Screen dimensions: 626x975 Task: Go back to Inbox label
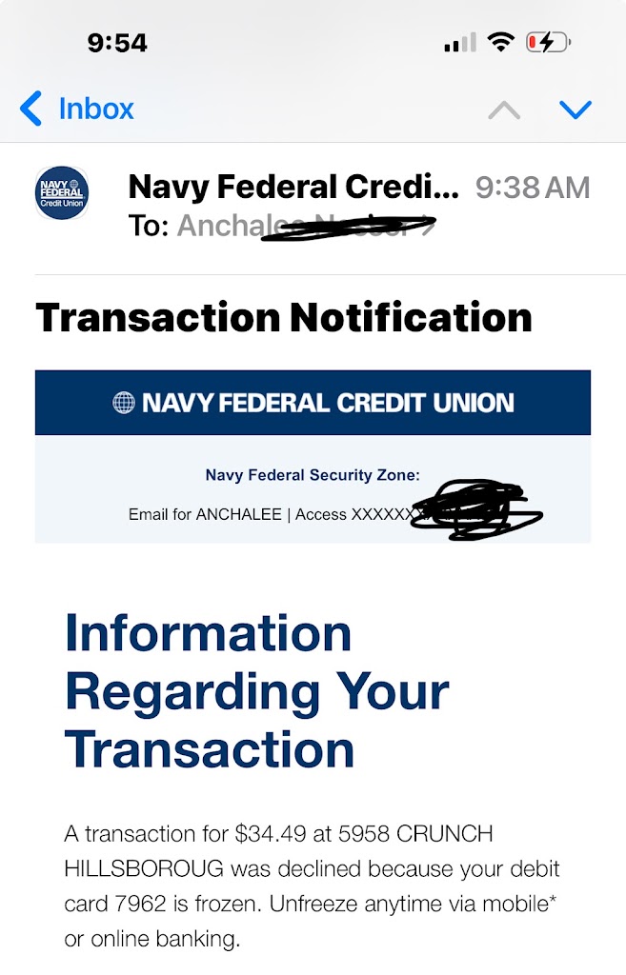(x=95, y=109)
